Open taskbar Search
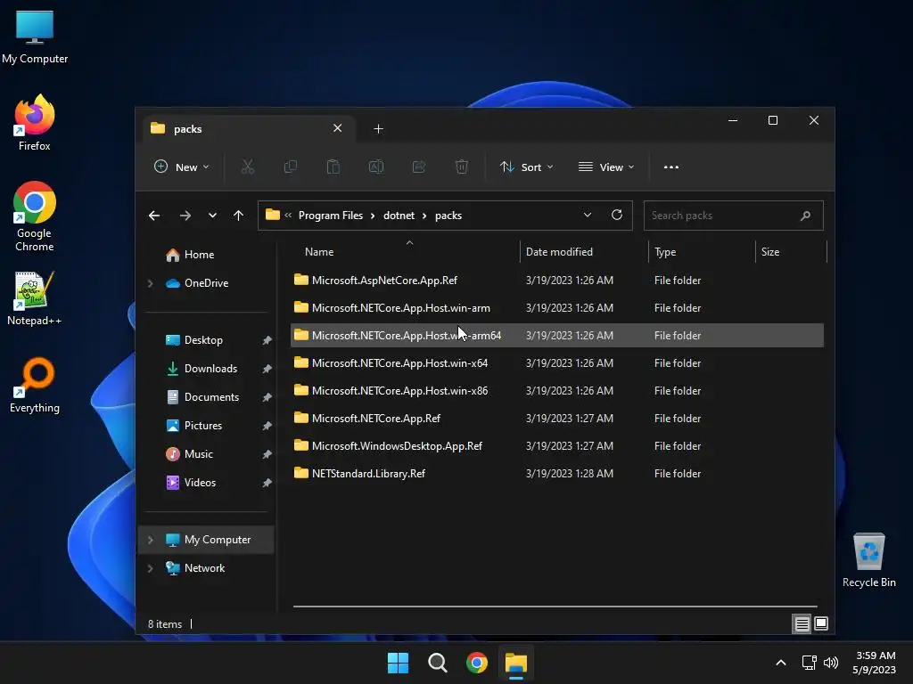Viewport: 913px width, 684px height. click(x=437, y=663)
